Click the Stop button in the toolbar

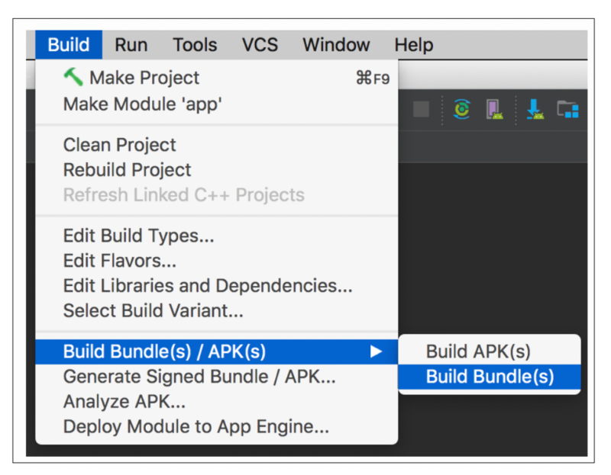[421, 108]
